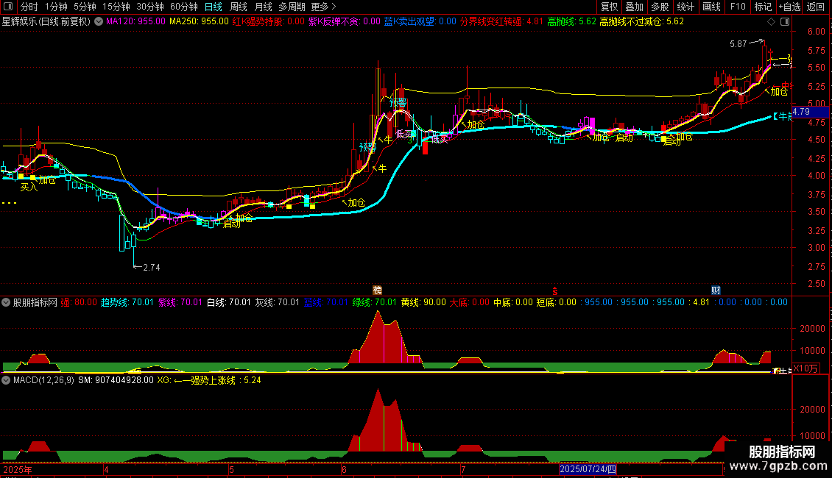
Task: Click the 标记 mark button
Action: (x=763, y=7)
